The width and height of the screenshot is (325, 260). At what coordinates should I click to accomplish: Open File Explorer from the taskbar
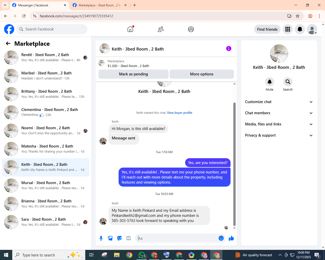(x=117, y=255)
